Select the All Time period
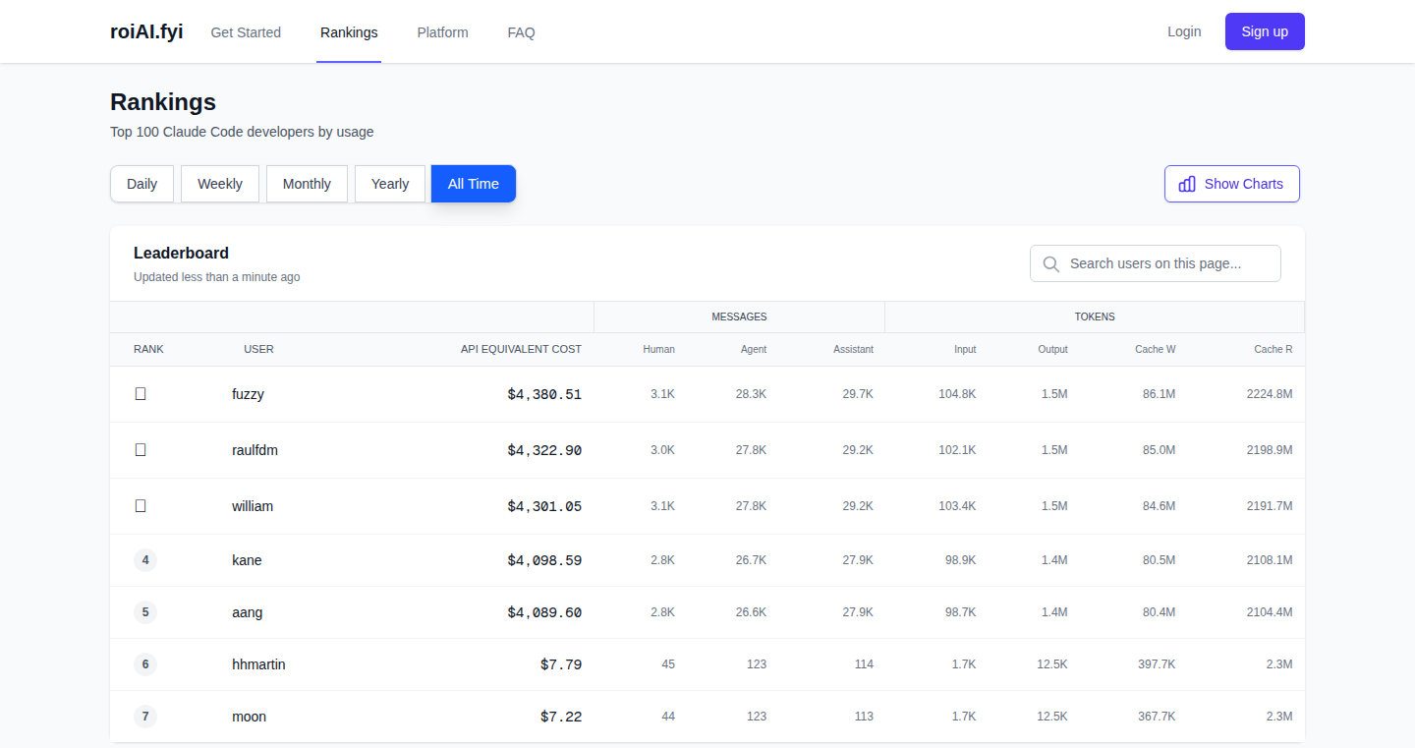The height and width of the screenshot is (748, 1415). 474,184
